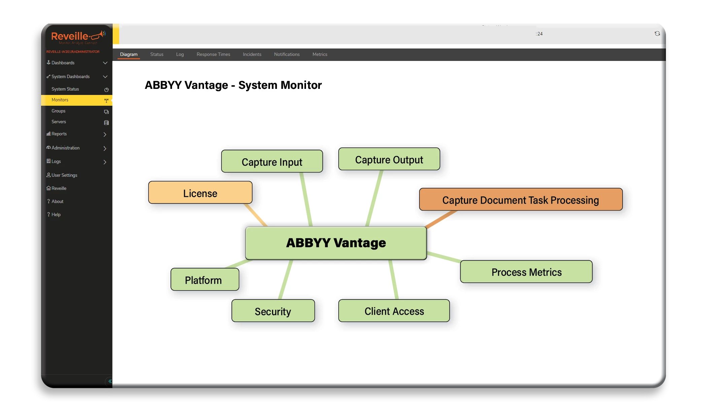Click the Administration scales icon
This screenshot has height=404, width=707.
click(x=48, y=147)
